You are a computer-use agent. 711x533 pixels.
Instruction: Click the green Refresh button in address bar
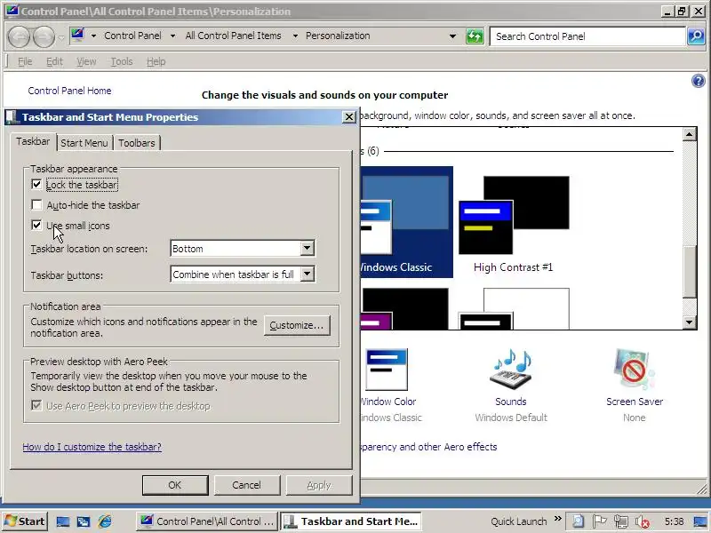tap(475, 36)
